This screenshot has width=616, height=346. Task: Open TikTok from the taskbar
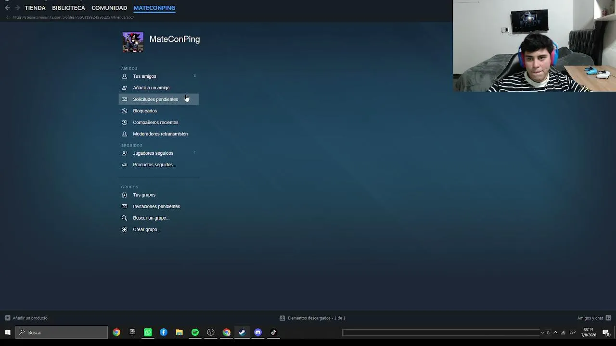[273, 333]
